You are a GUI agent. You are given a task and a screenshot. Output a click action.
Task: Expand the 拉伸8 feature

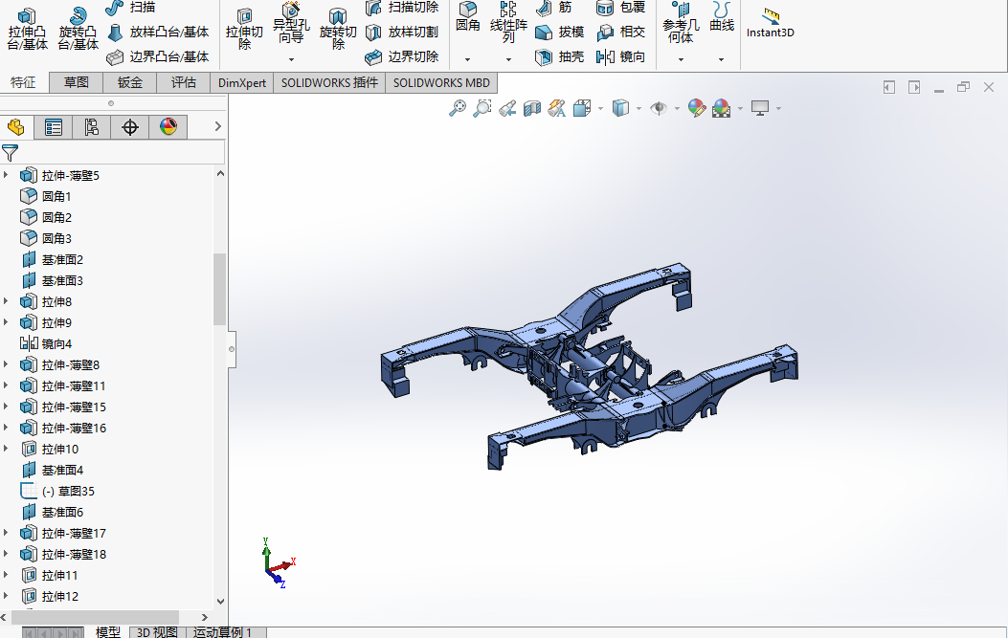click(x=6, y=301)
